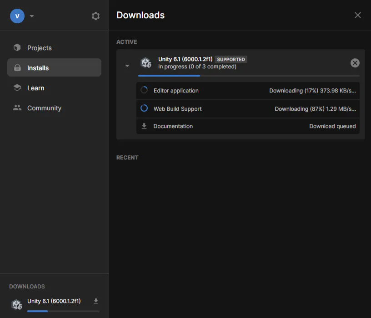
Task: Click the Documentation download arrow icon
Action: point(144,126)
